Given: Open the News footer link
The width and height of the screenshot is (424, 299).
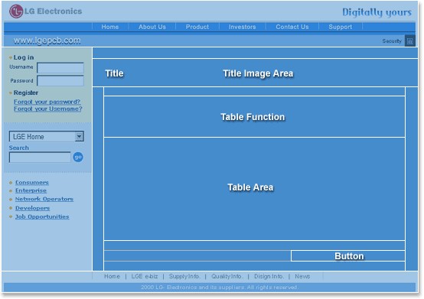Looking at the screenshot, I should click(302, 276).
